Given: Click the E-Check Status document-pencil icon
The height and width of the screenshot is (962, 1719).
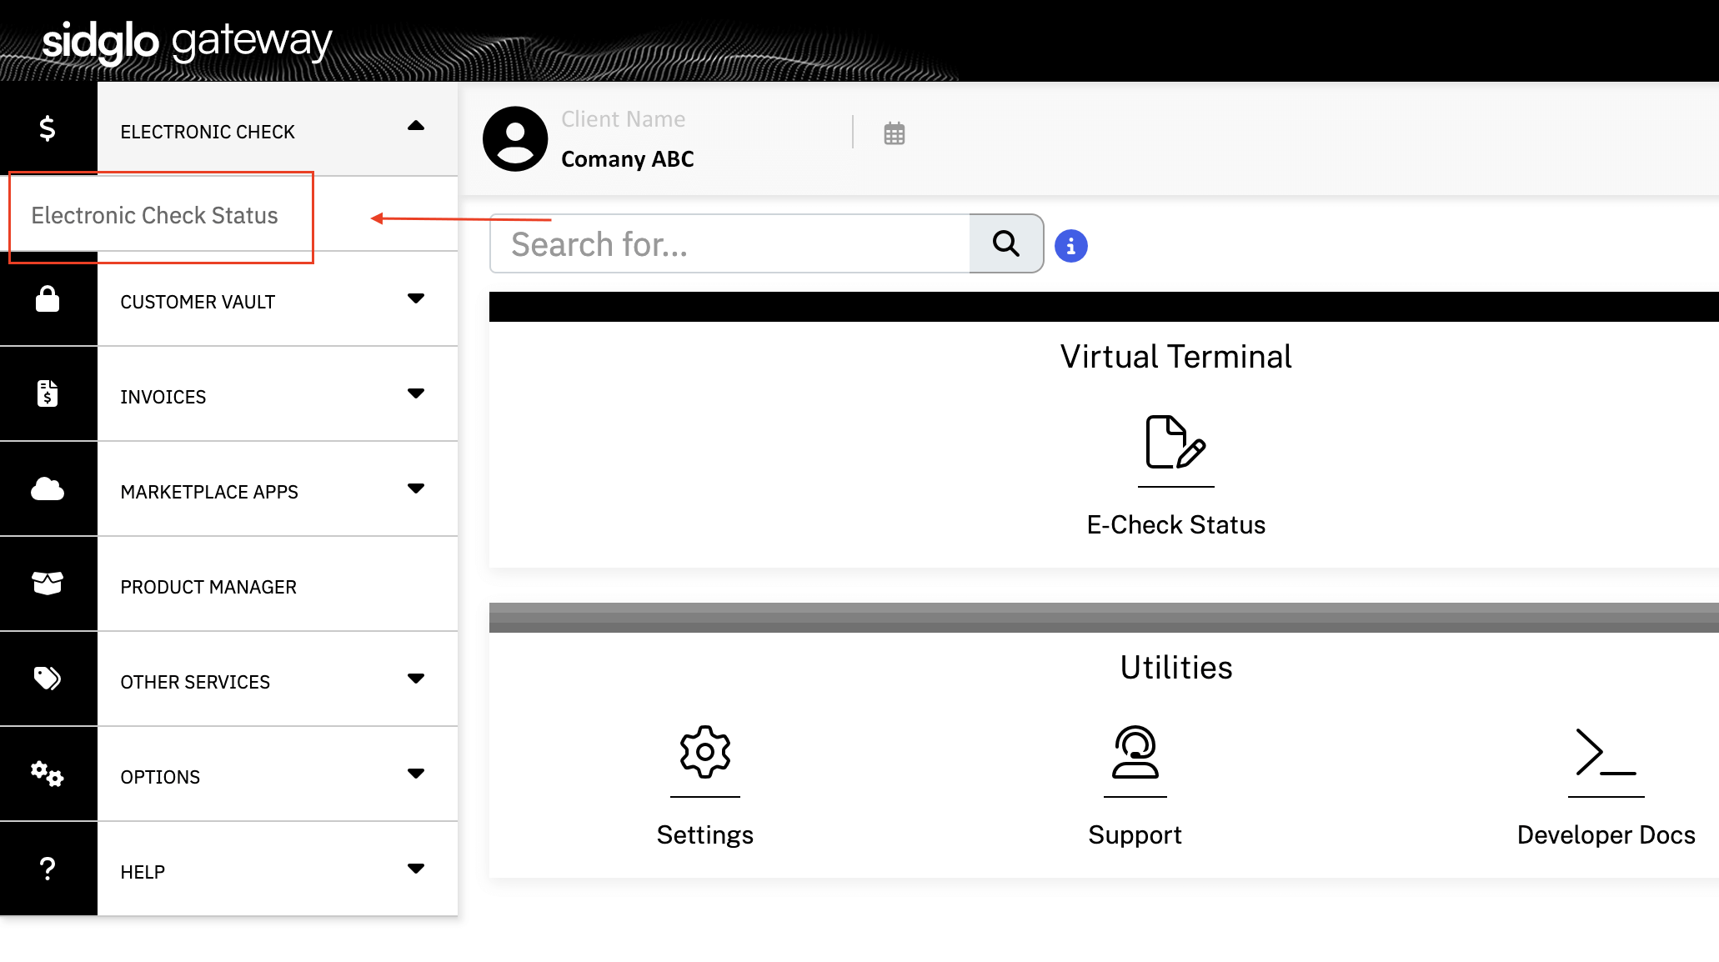Looking at the screenshot, I should 1175,442.
